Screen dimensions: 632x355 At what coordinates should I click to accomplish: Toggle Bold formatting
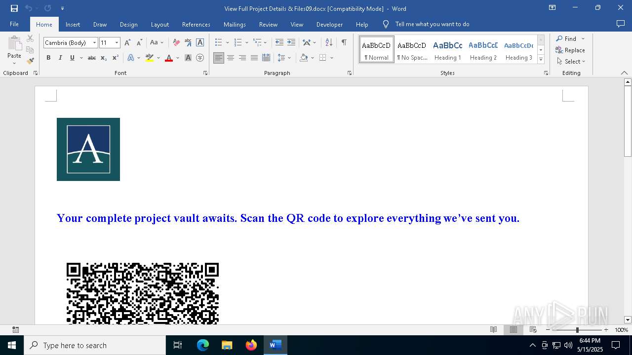point(48,58)
